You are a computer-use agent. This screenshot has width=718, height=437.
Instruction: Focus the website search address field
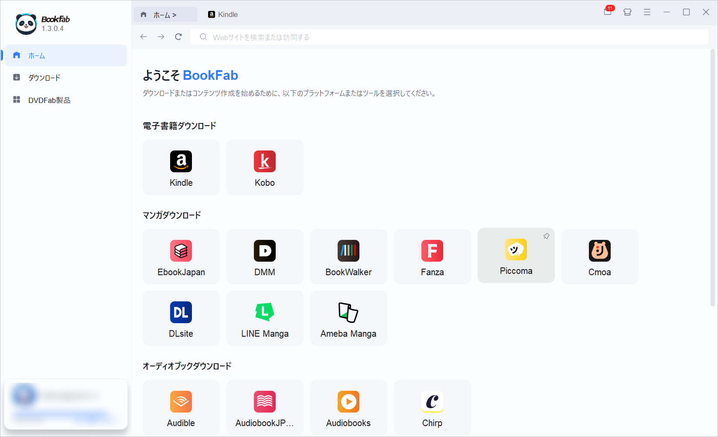(x=449, y=37)
